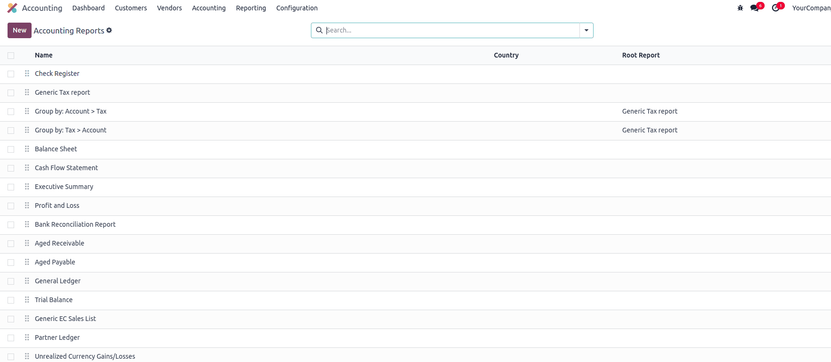Viewport: 831px width, 362px height.
Task: Click the search magnifier icon
Action: click(x=319, y=30)
